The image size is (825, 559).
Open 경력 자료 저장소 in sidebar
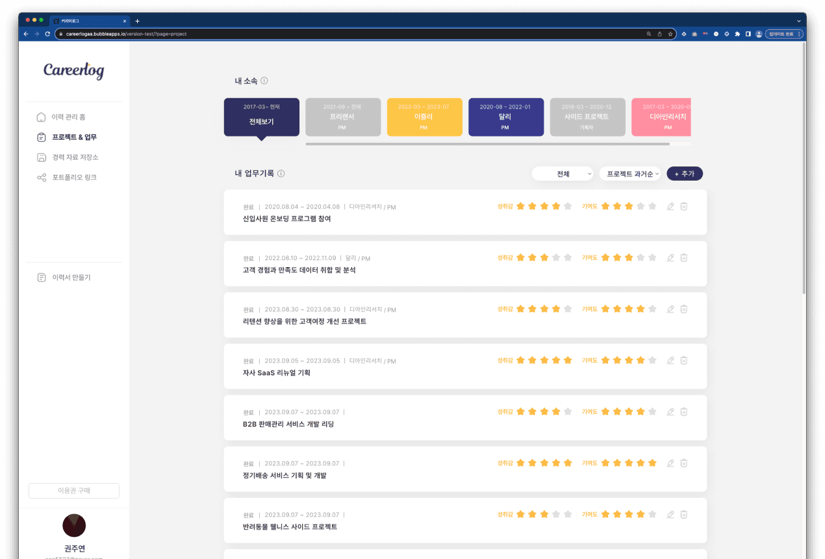click(68, 157)
